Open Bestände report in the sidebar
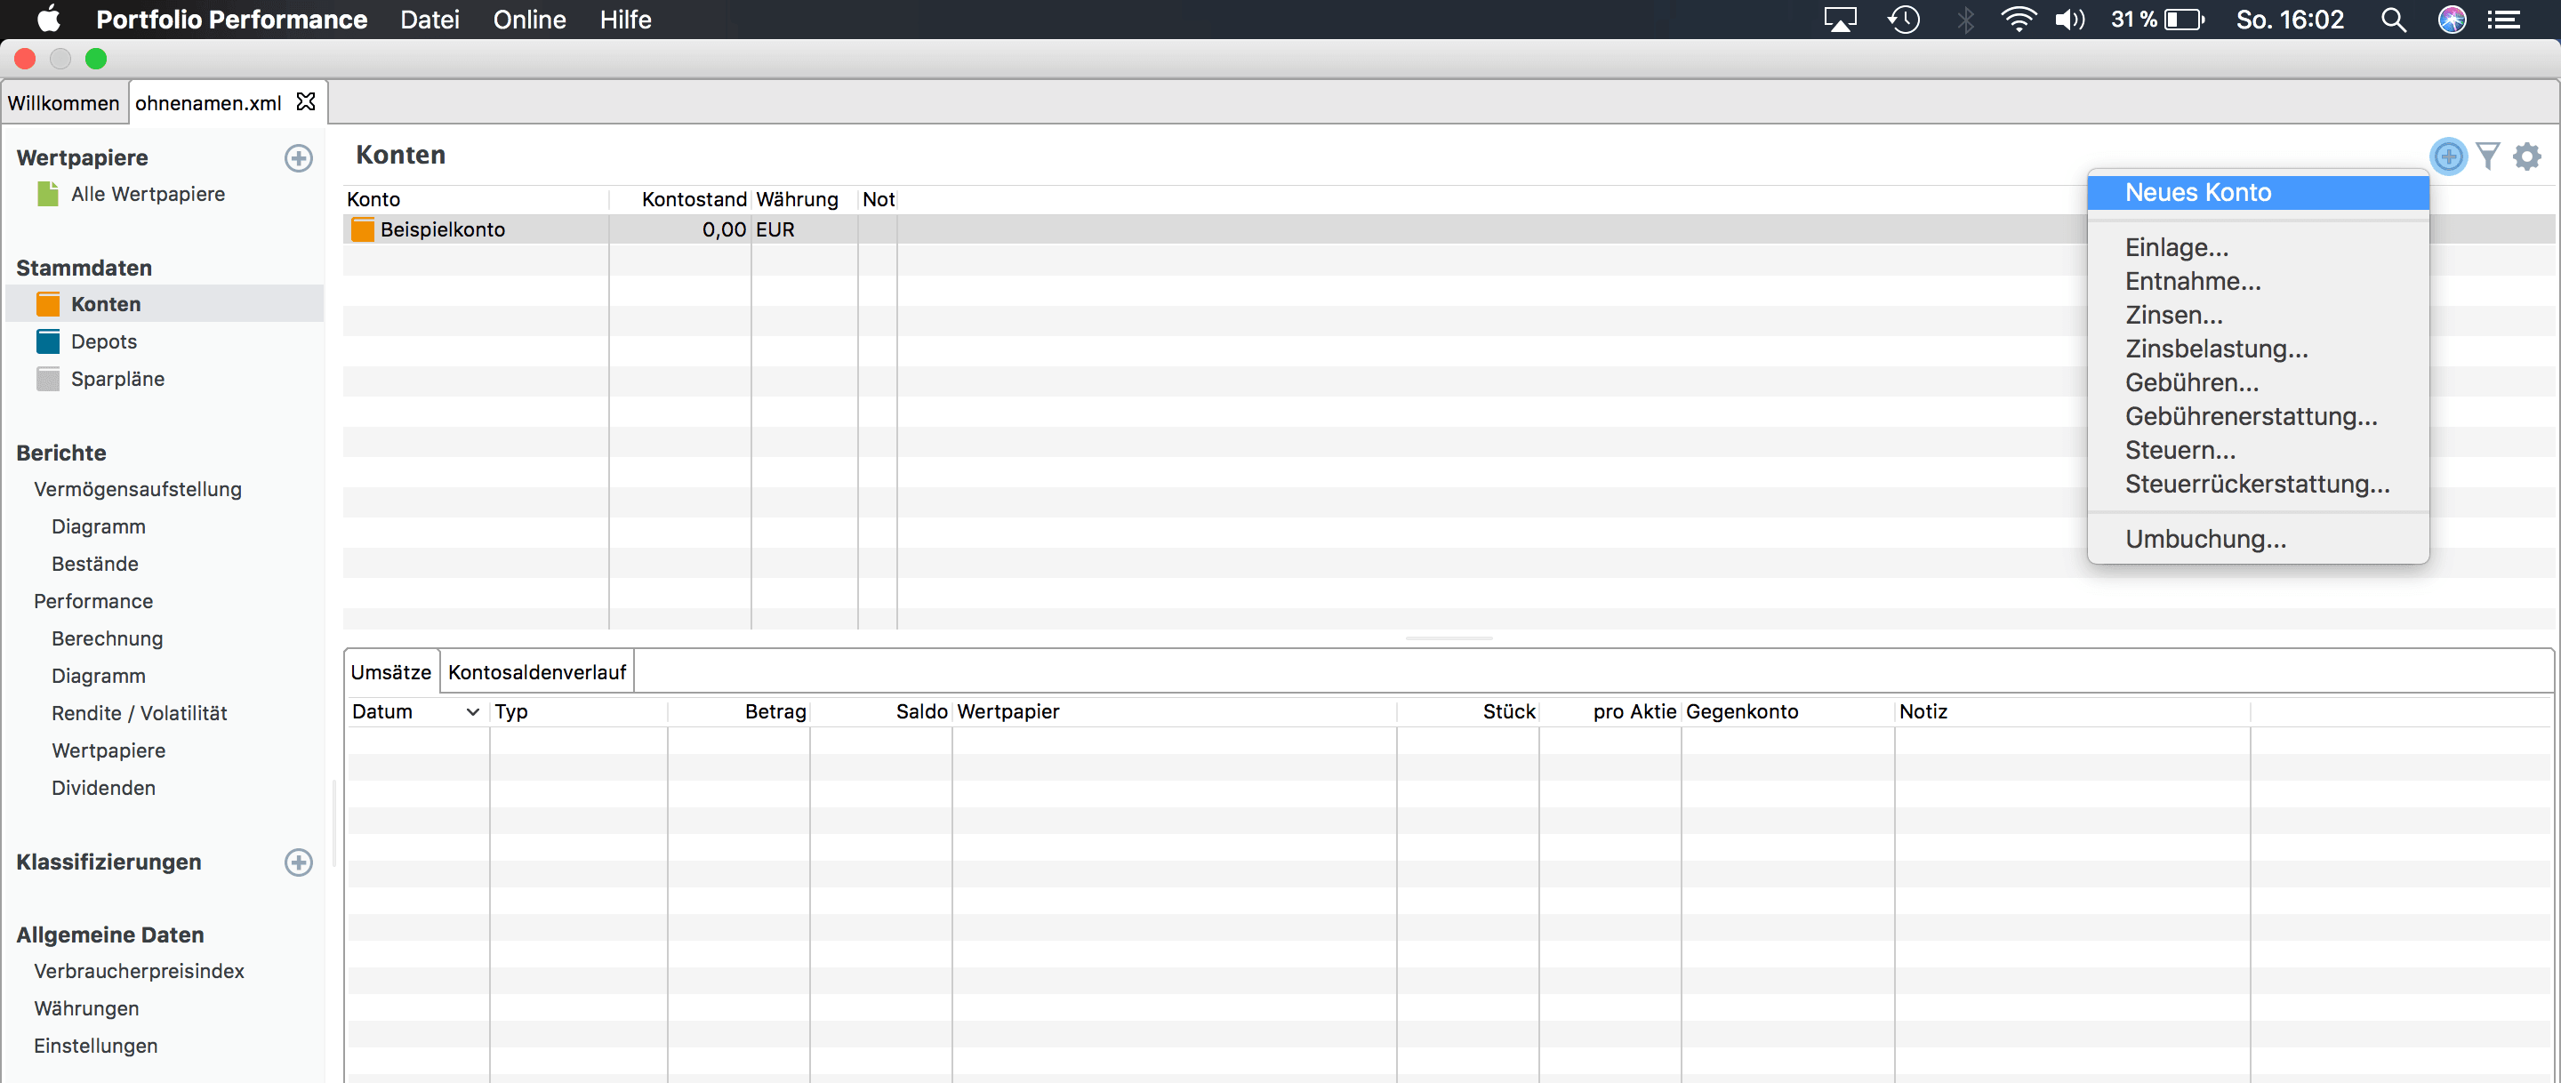Image resolution: width=2561 pixels, height=1083 pixels. tap(94, 563)
